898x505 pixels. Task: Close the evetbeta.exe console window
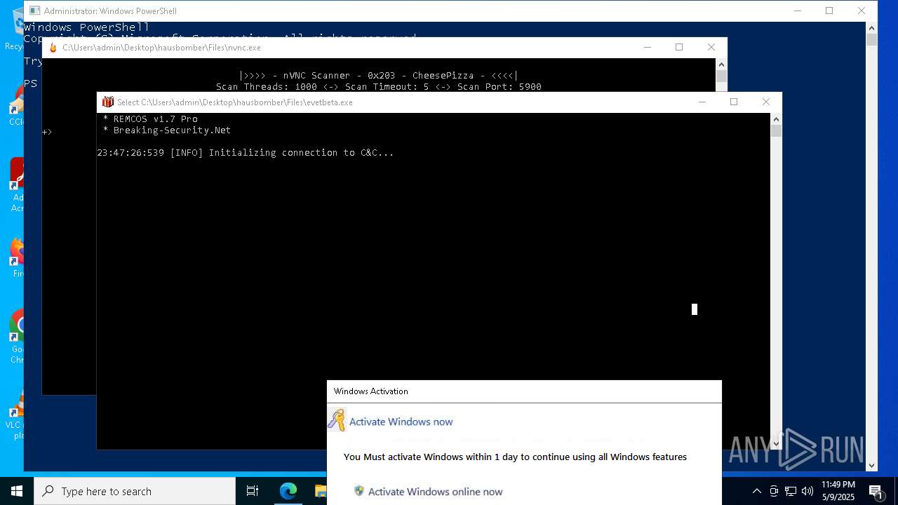coord(766,102)
